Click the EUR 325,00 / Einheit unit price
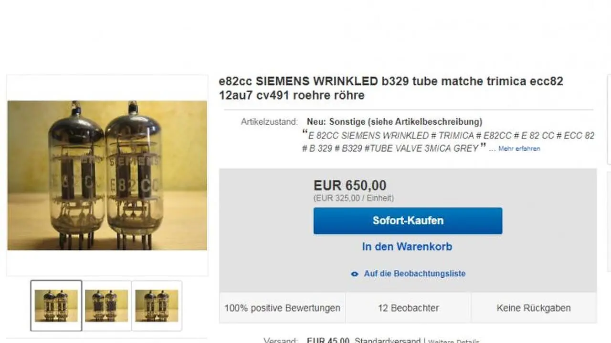This screenshot has height=343, width=611. coord(354,198)
